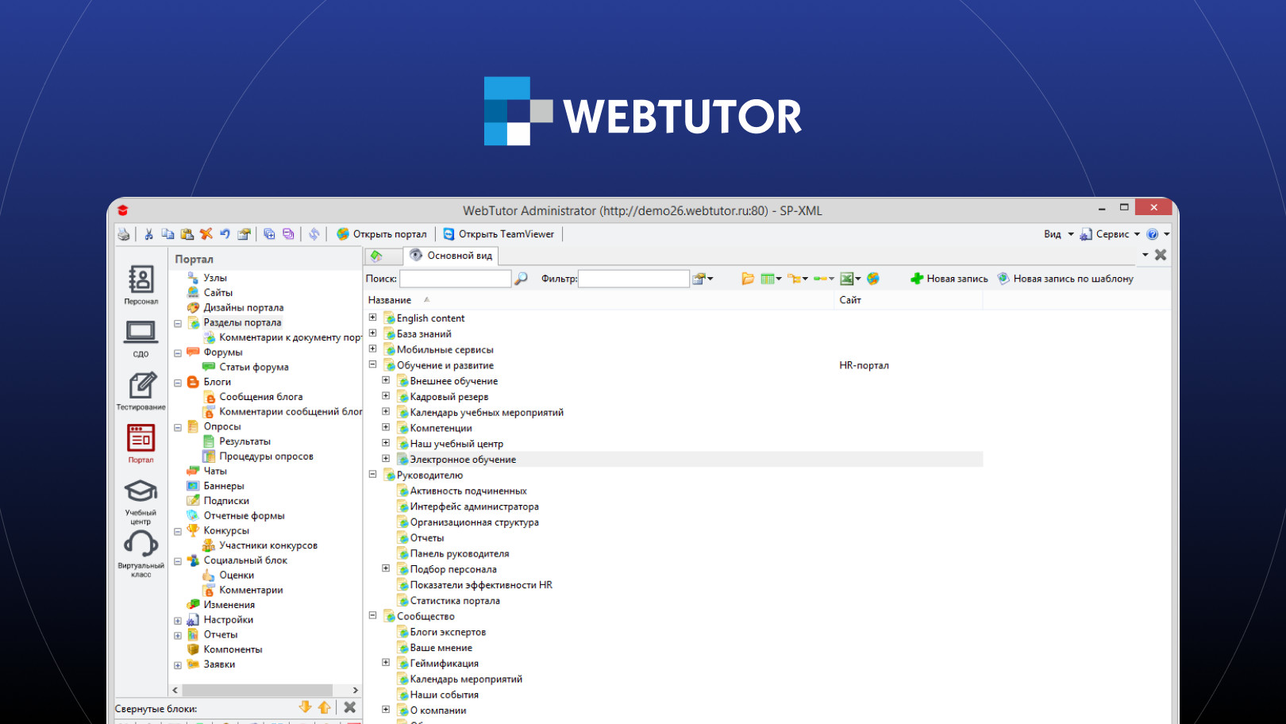1286x724 pixels.
Task: Open the Тестирование sidebar section
Action: coord(141,391)
